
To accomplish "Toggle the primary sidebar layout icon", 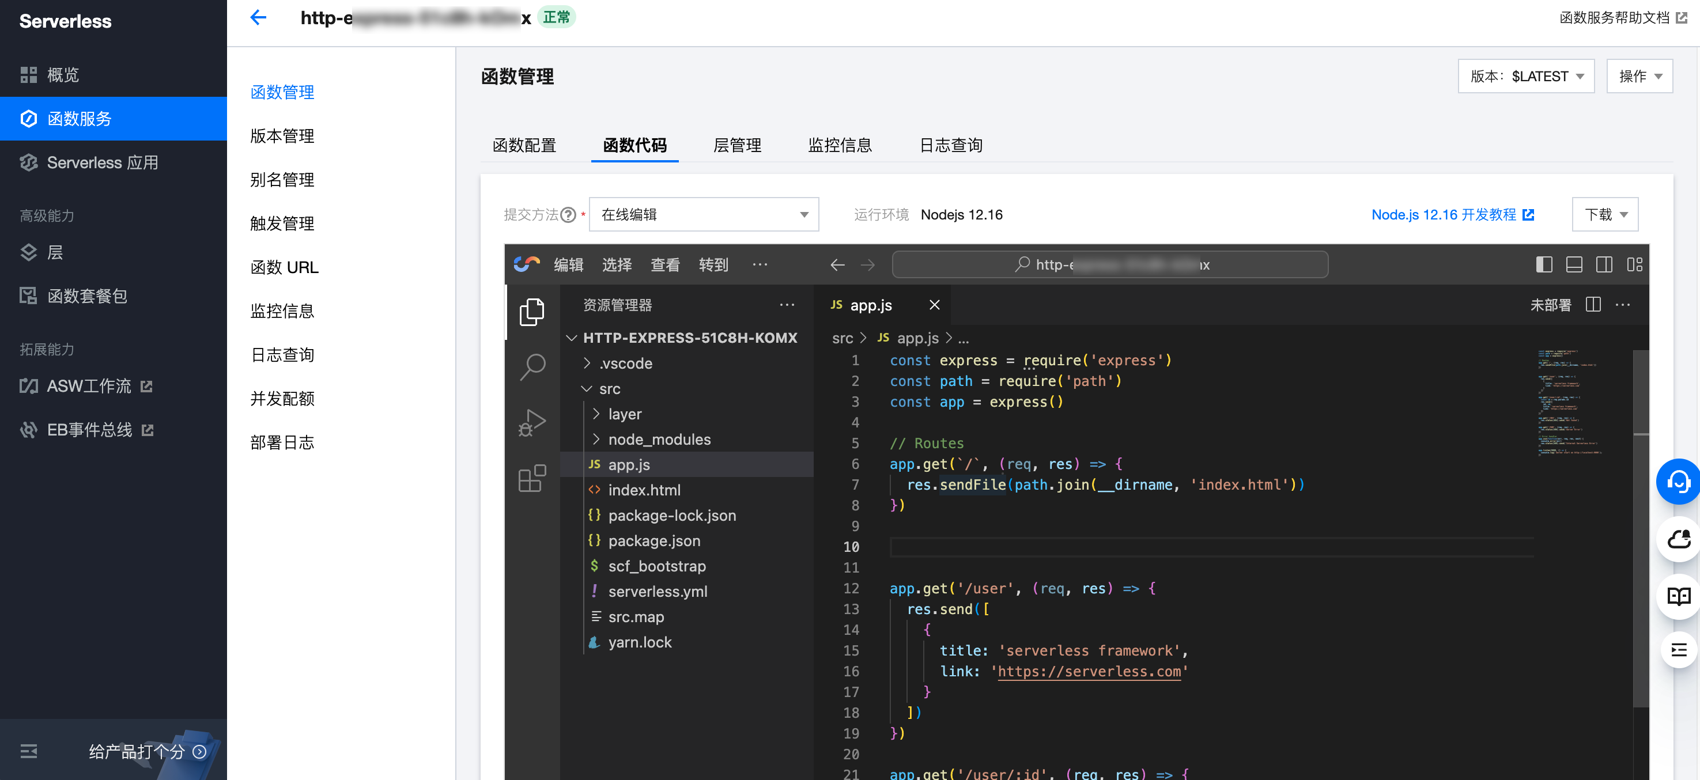I will pyautogui.click(x=1544, y=264).
